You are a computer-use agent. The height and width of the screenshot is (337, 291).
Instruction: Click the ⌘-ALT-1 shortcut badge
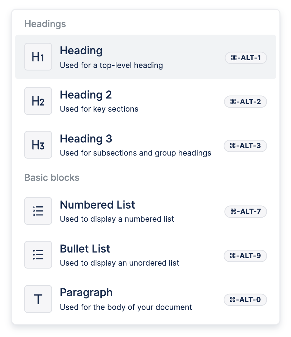pyautogui.click(x=246, y=58)
